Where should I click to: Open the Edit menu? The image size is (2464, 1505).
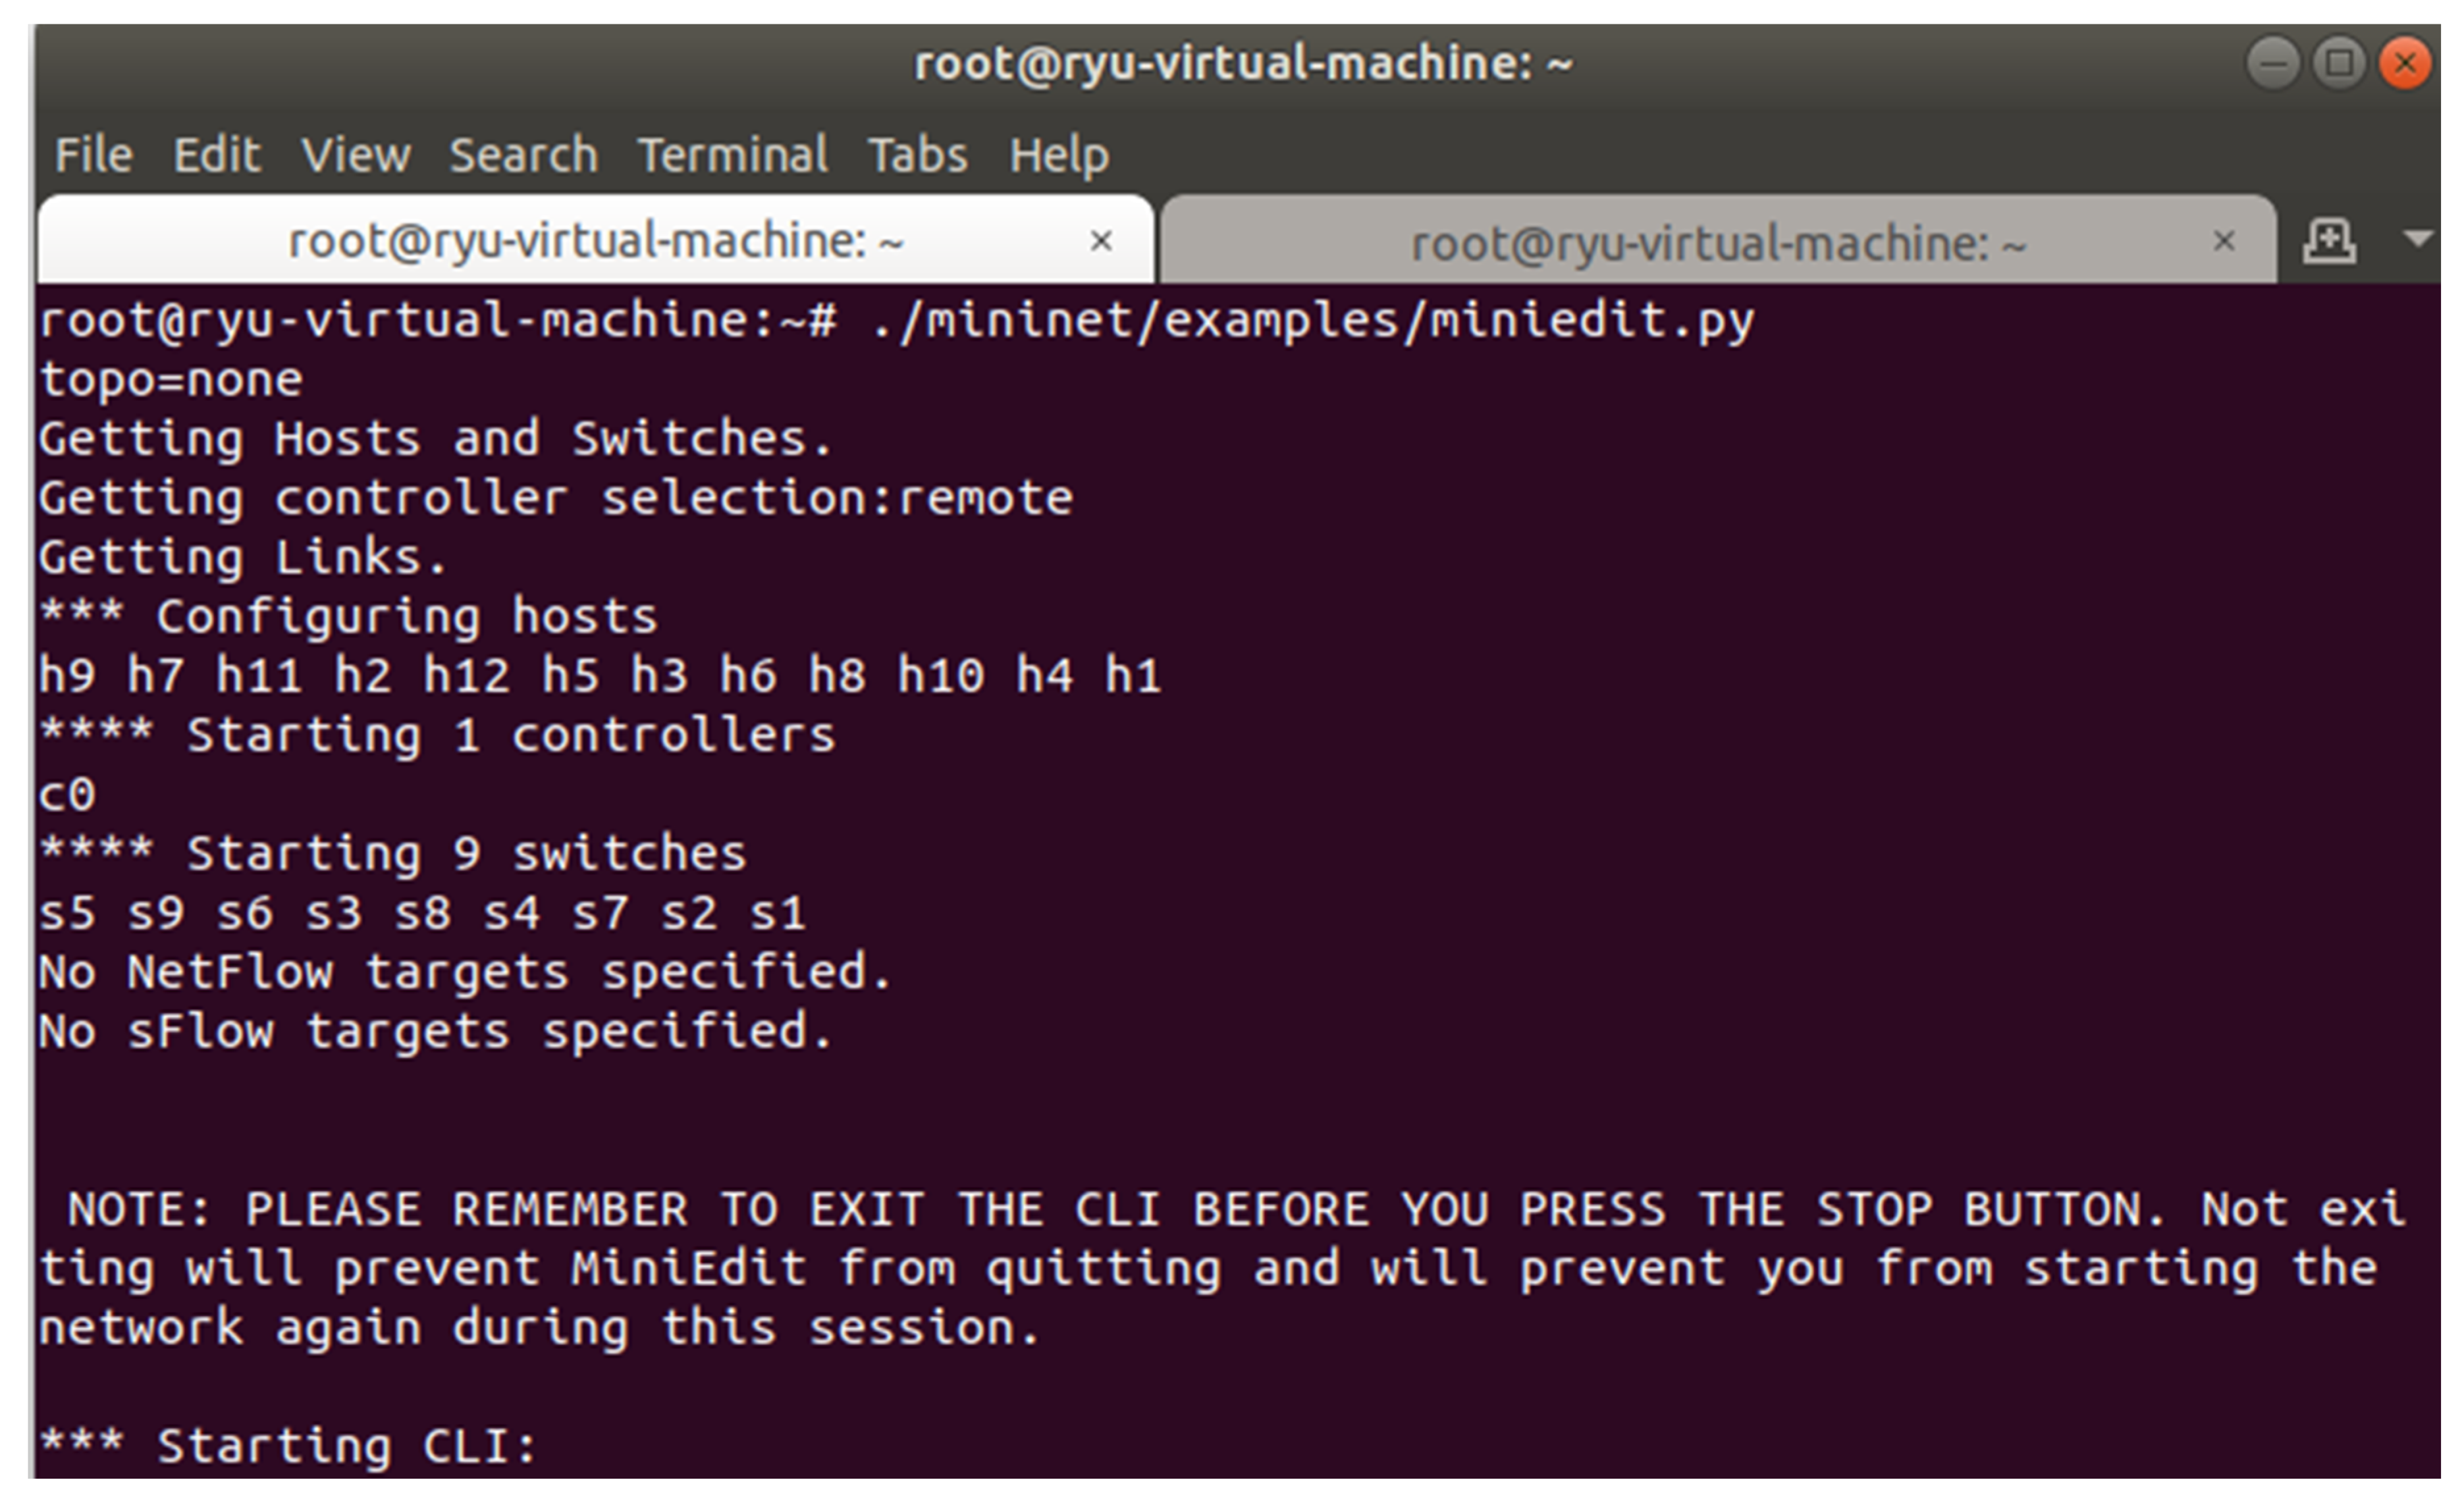216,155
